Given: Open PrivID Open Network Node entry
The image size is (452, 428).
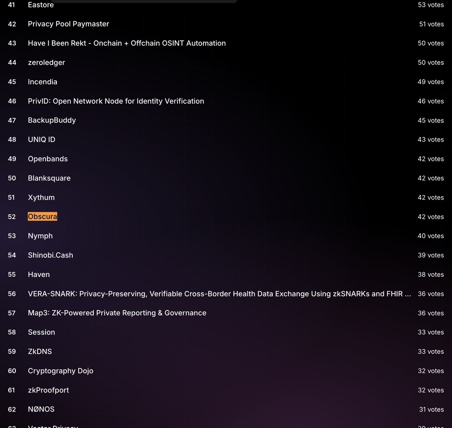Looking at the screenshot, I should (x=116, y=101).
